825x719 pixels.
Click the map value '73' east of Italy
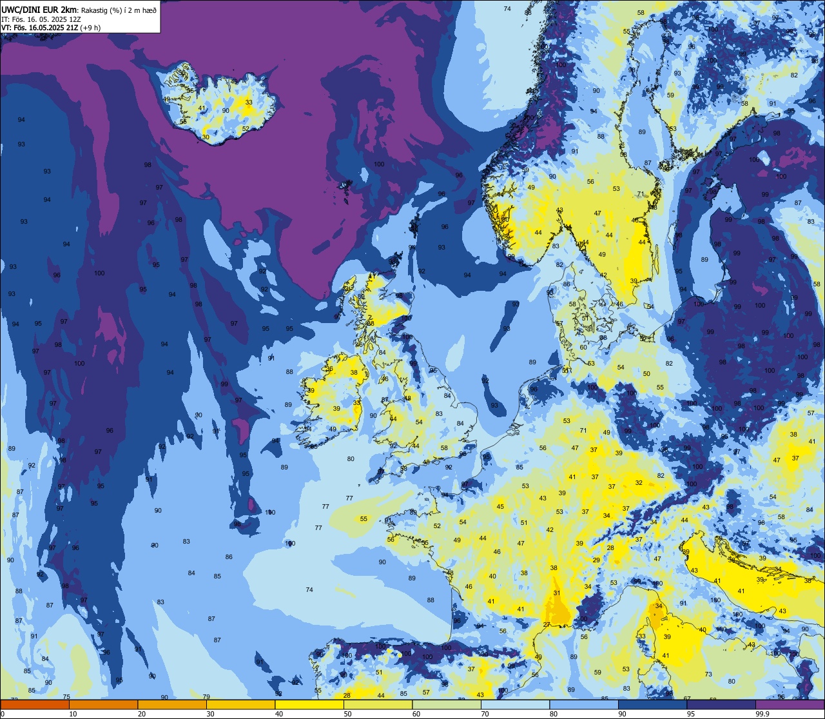click(x=708, y=674)
